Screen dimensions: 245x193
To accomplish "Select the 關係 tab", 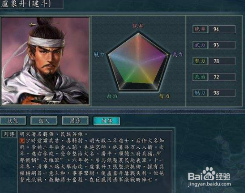I will [75, 121].
